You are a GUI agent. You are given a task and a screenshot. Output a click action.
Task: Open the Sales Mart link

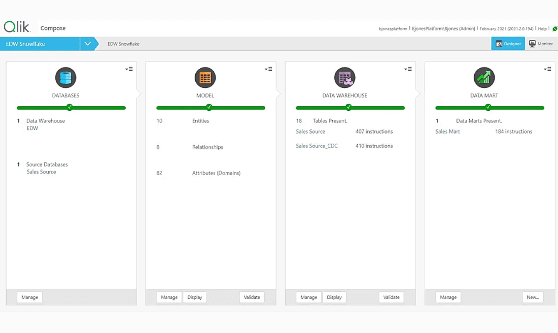[x=448, y=132]
